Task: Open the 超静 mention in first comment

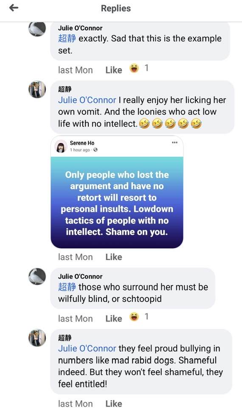Action: [x=67, y=39]
